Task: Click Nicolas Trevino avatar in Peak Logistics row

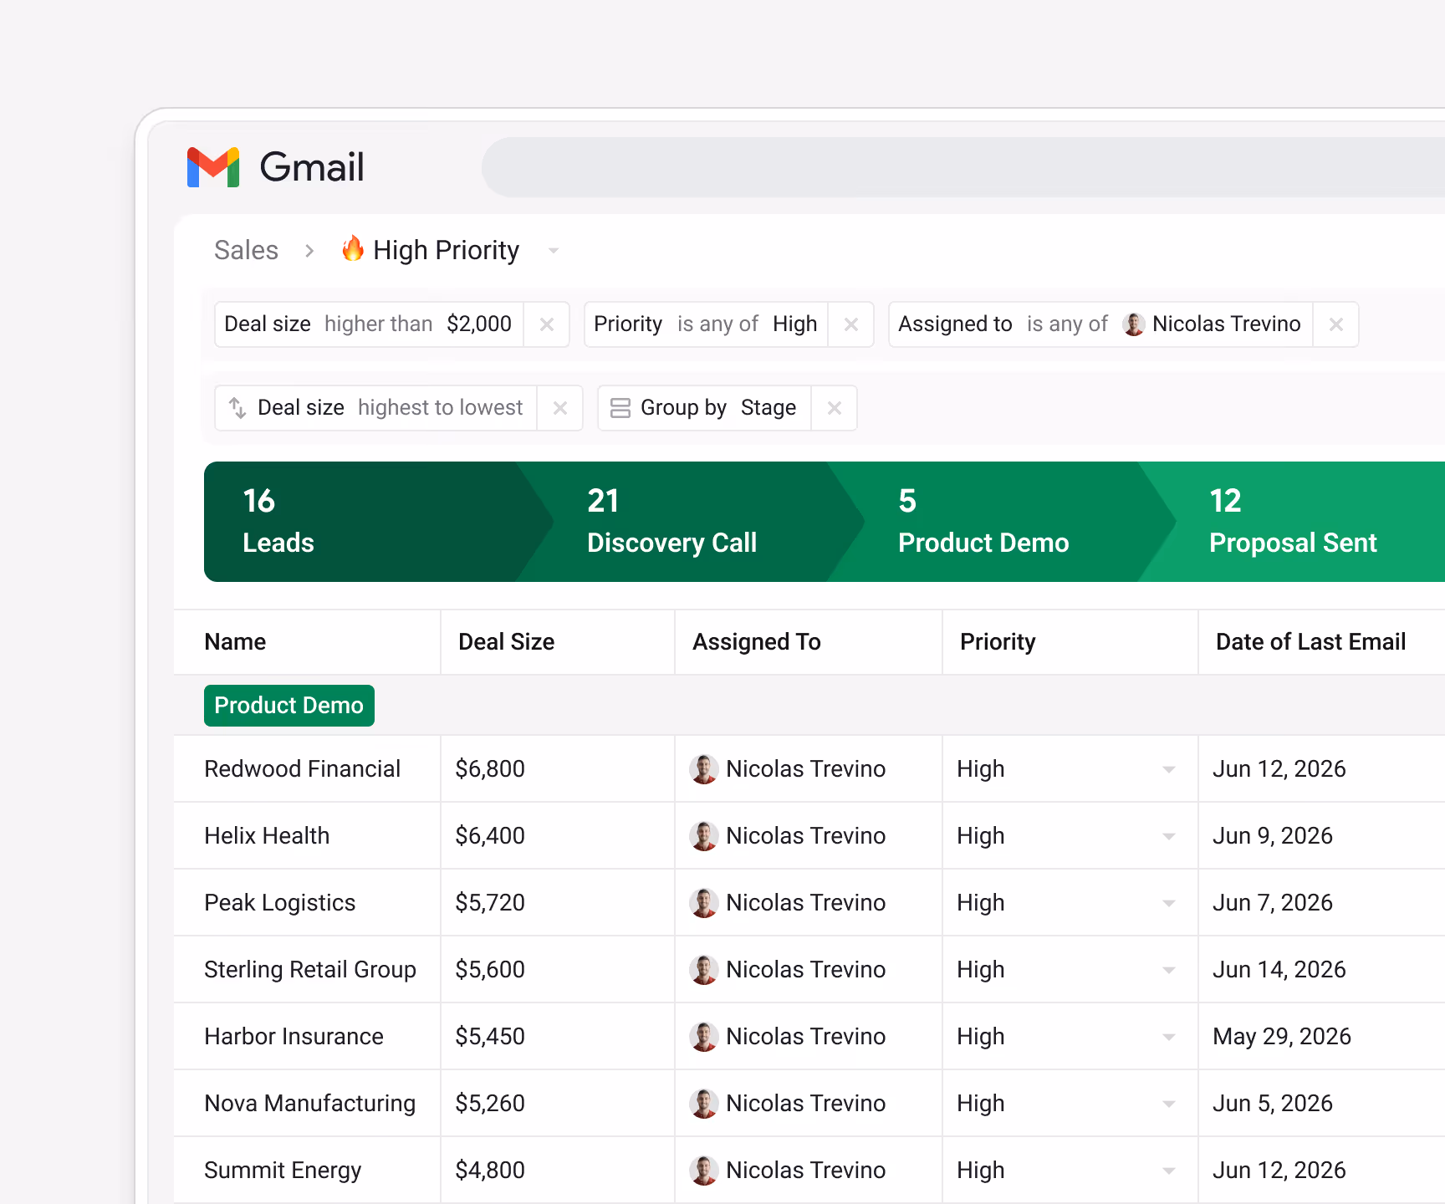Action: click(704, 903)
